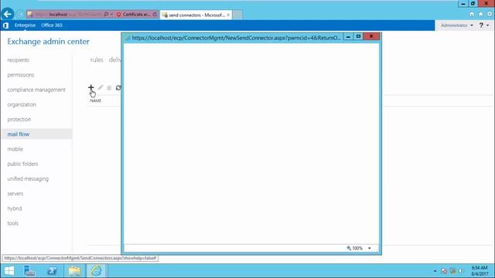This screenshot has height=278, width=495.
Task: Switch to the Enterprise tab
Action: click(x=25, y=25)
